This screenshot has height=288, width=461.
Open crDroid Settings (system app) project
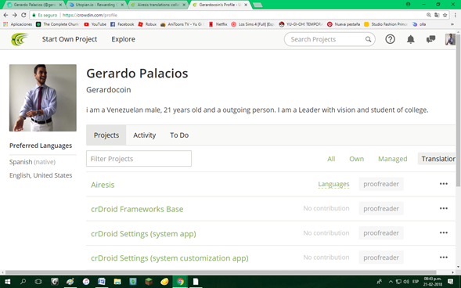[143, 234]
